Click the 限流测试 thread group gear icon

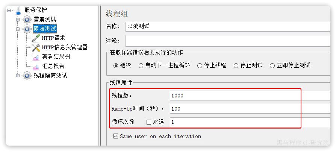coord(27,29)
